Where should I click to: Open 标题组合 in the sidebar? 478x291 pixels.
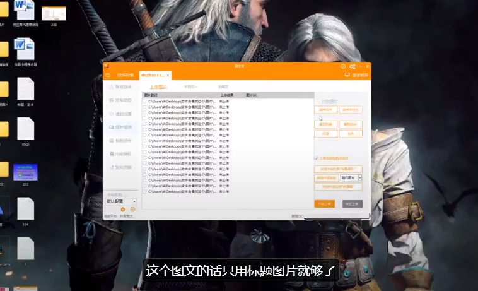pos(120,141)
